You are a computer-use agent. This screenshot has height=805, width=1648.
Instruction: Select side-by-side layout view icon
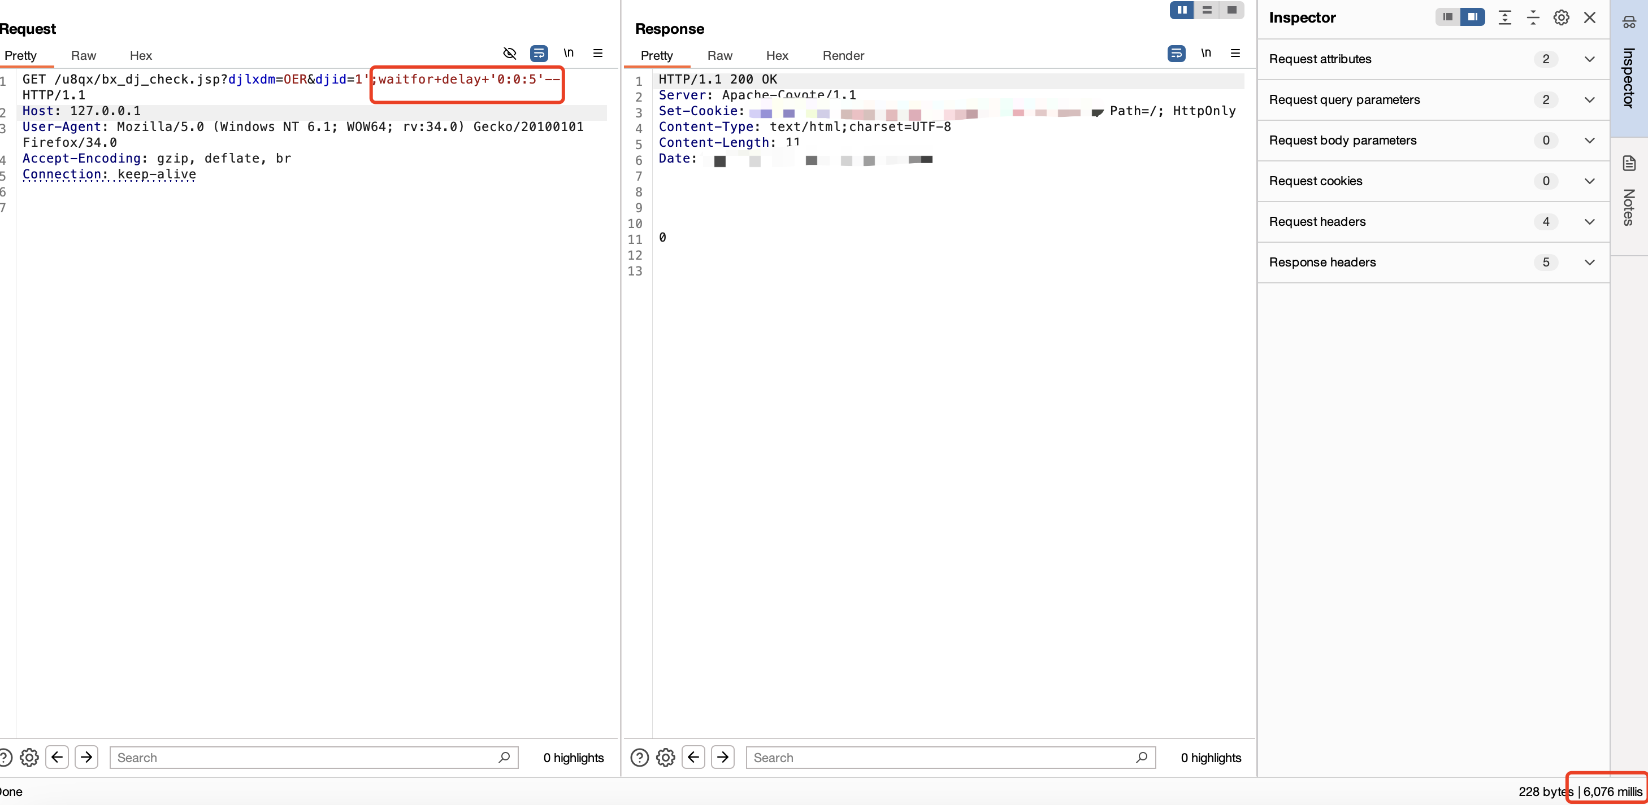(1182, 10)
